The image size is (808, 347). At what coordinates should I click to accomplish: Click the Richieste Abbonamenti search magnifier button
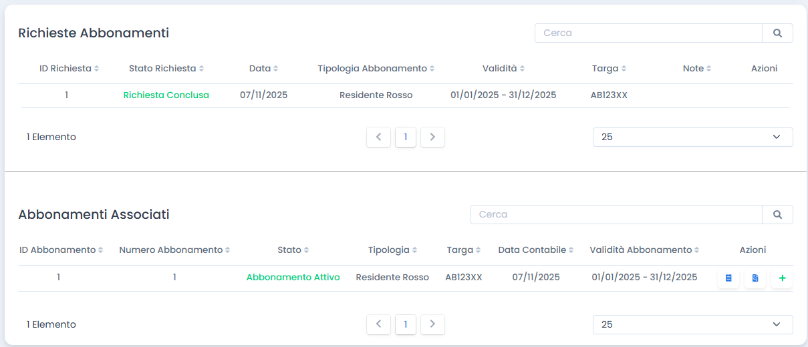click(x=777, y=33)
